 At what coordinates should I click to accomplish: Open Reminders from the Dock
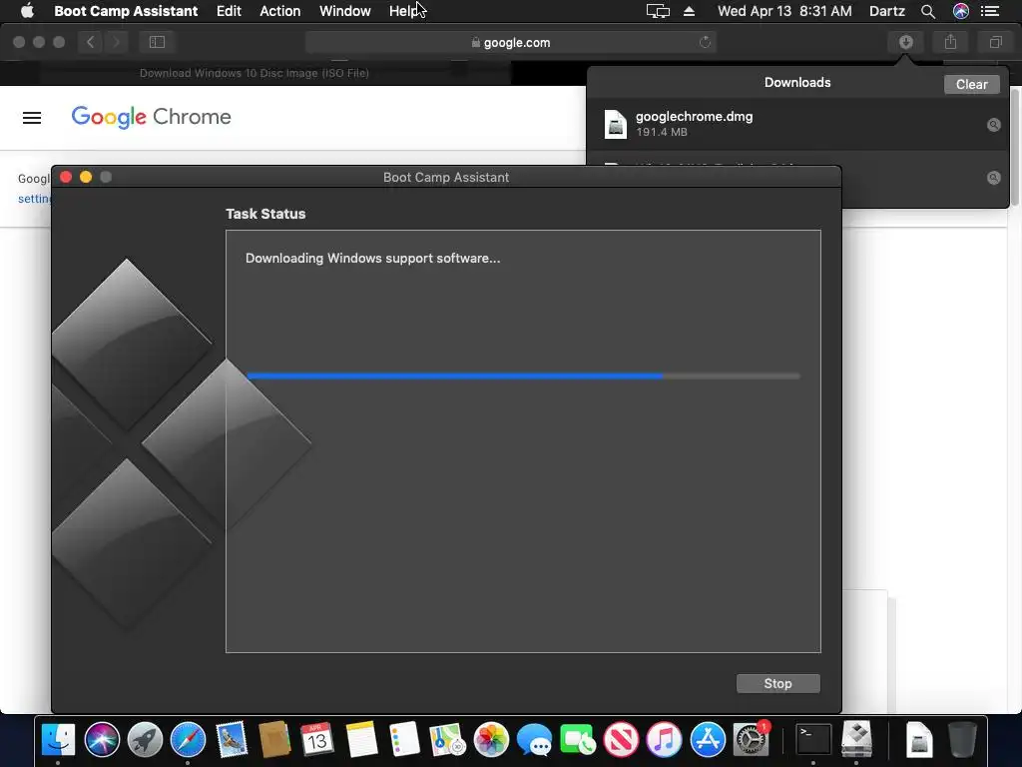tap(404, 740)
